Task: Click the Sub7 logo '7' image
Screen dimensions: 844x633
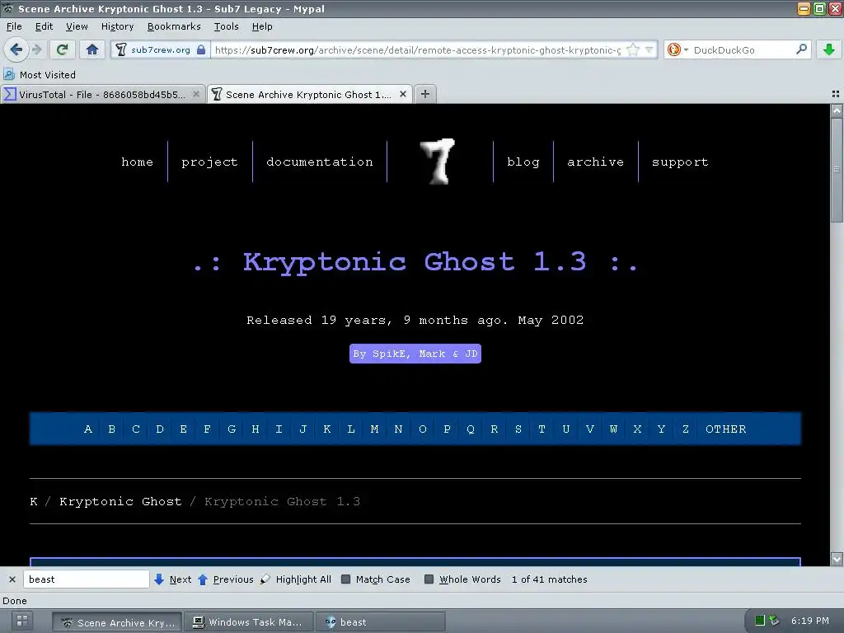Action: tap(438, 162)
